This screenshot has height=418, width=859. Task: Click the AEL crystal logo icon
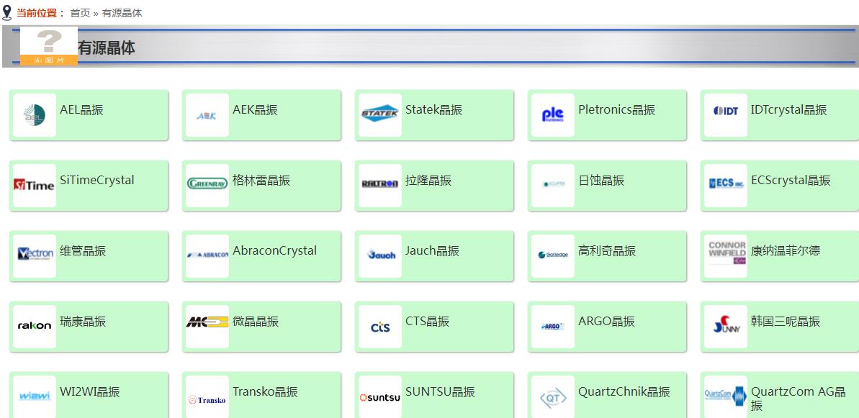(35, 115)
